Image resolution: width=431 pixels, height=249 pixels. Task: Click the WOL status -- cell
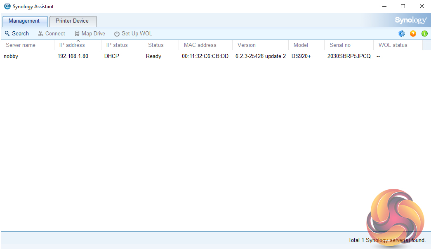coord(378,56)
